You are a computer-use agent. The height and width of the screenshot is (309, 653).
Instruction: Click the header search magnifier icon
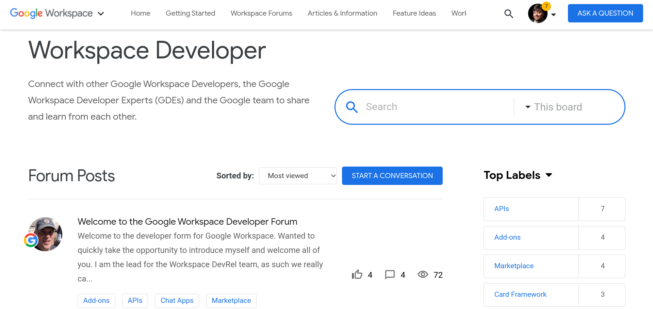point(509,14)
